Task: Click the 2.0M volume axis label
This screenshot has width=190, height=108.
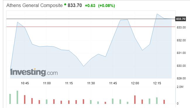Action: pyautogui.click(x=180, y=87)
